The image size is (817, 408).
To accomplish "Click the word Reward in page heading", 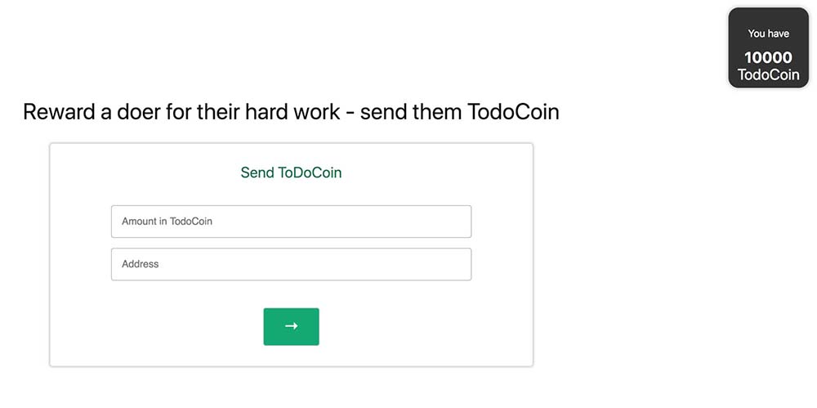I will click(59, 112).
